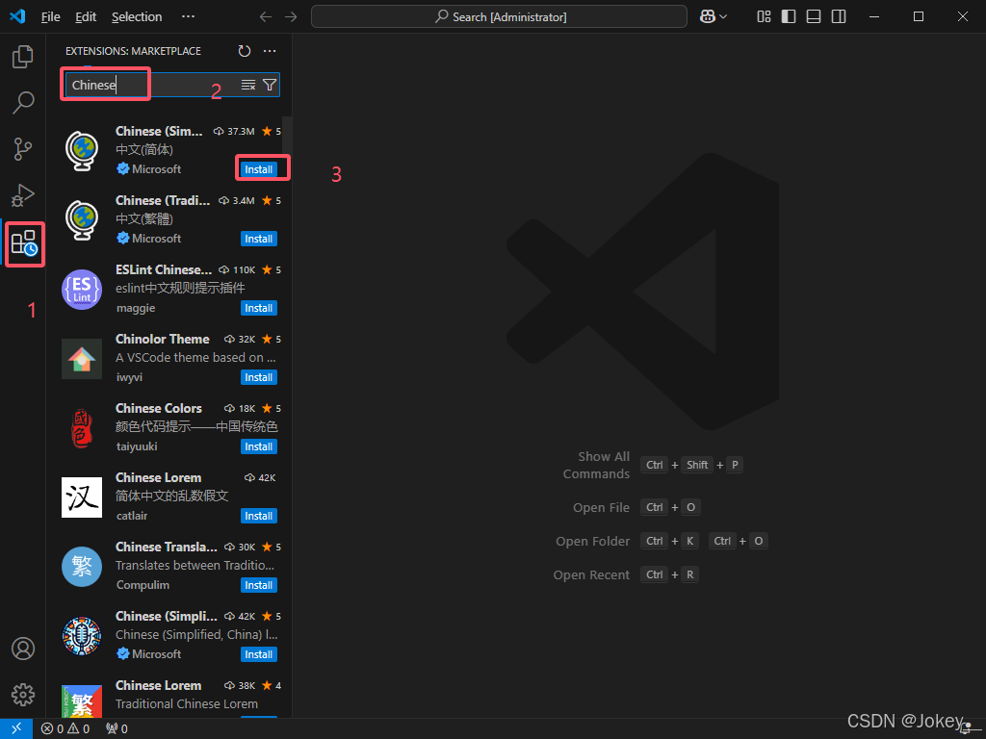Expand the overflow menu ellipsis
Screen dimensions: 986x739
pos(188,17)
